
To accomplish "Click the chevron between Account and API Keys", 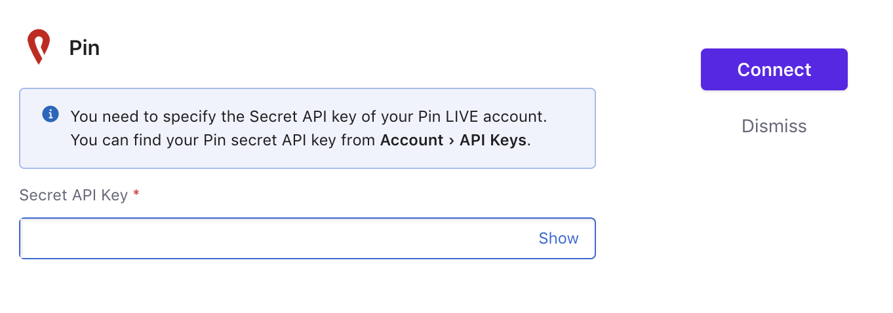I will [452, 140].
